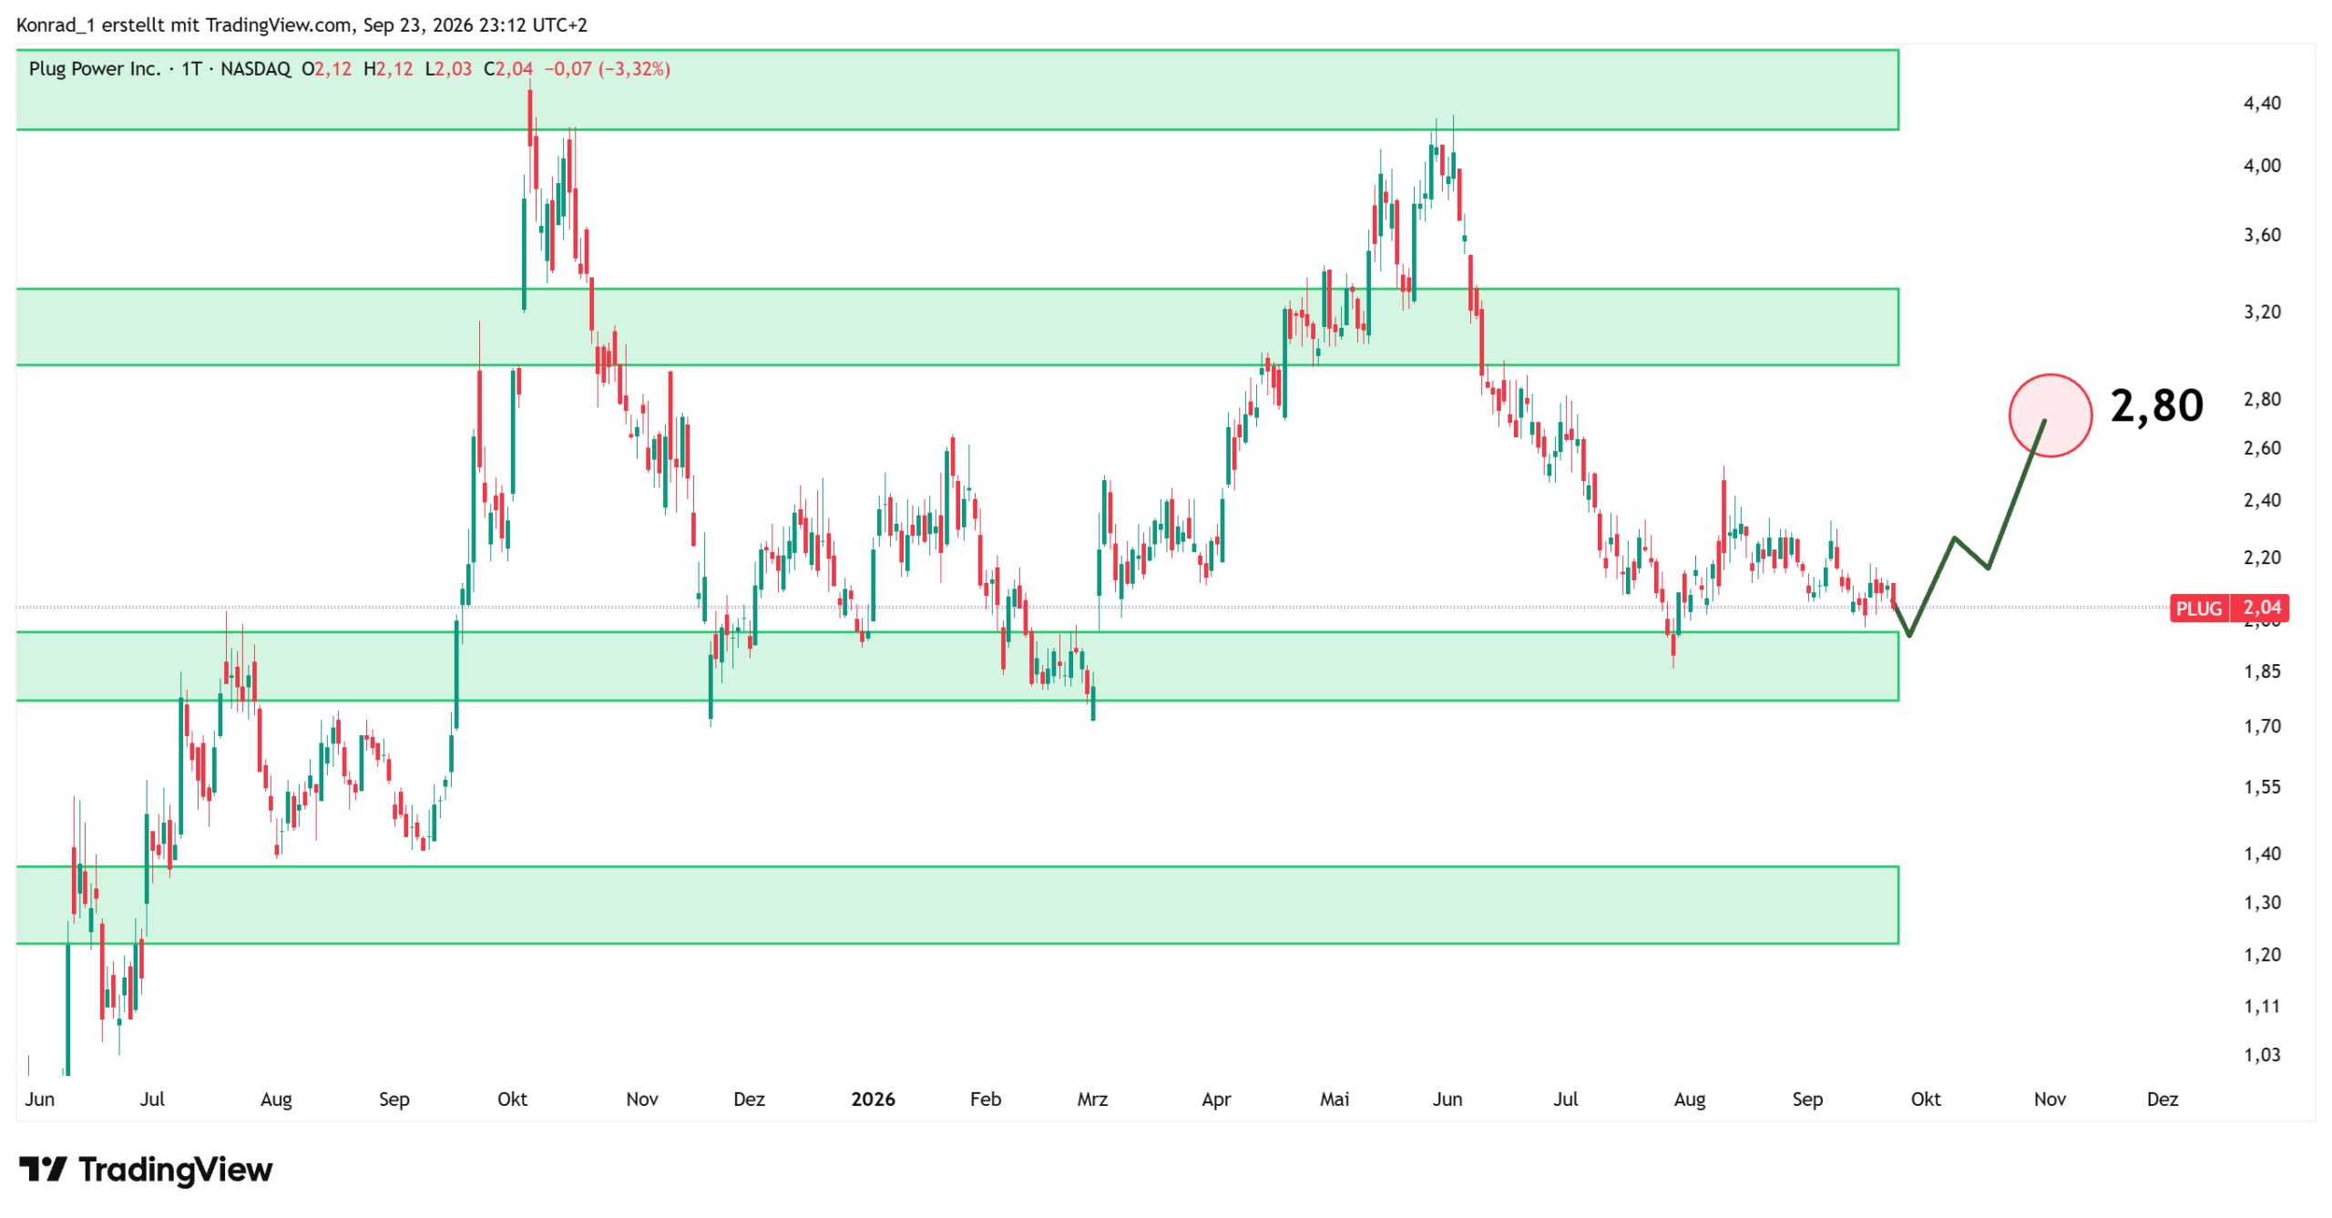Click the 'Plug Power Inc.' symbol title
The image size is (2332, 1218).
(95, 69)
